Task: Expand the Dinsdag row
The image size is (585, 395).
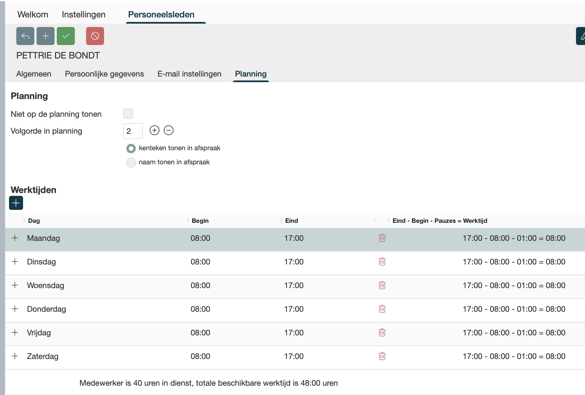Action: [15, 262]
